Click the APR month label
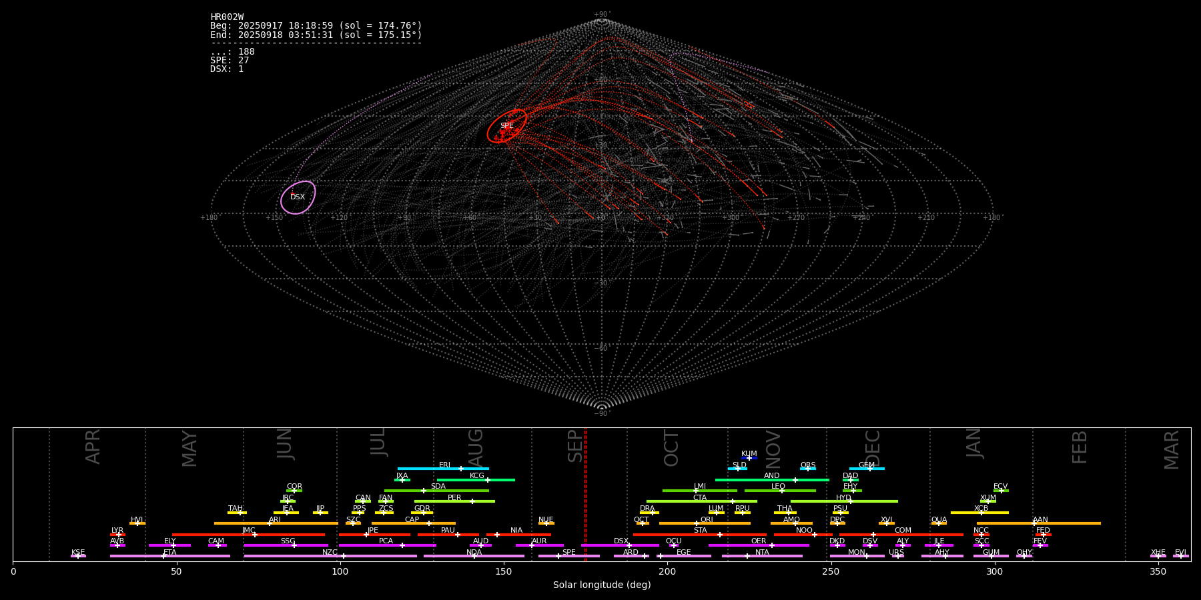 [93, 447]
